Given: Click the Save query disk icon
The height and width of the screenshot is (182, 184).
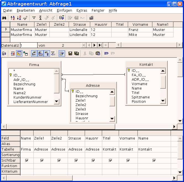Looking at the screenshot, I should (x=70, y=53).
